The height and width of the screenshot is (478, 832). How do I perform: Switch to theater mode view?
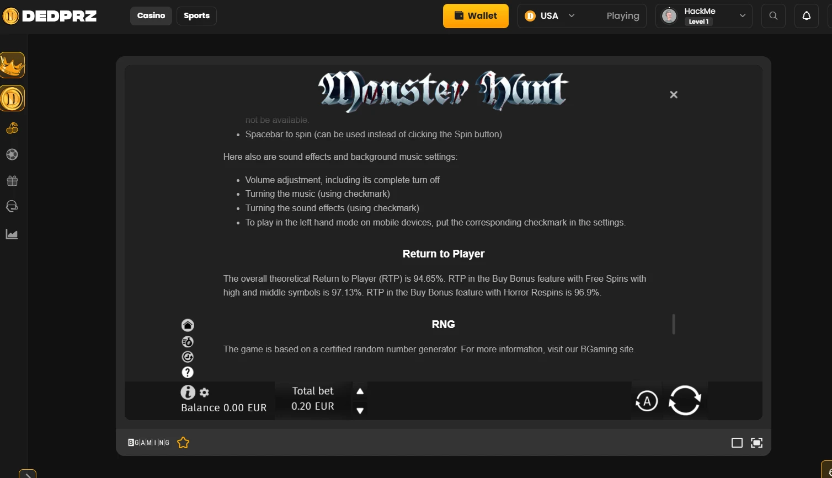click(737, 443)
